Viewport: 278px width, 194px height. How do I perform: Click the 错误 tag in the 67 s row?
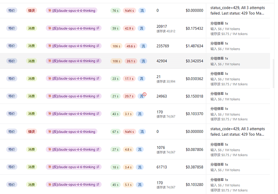pyautogui.click(x=31, y=132)
